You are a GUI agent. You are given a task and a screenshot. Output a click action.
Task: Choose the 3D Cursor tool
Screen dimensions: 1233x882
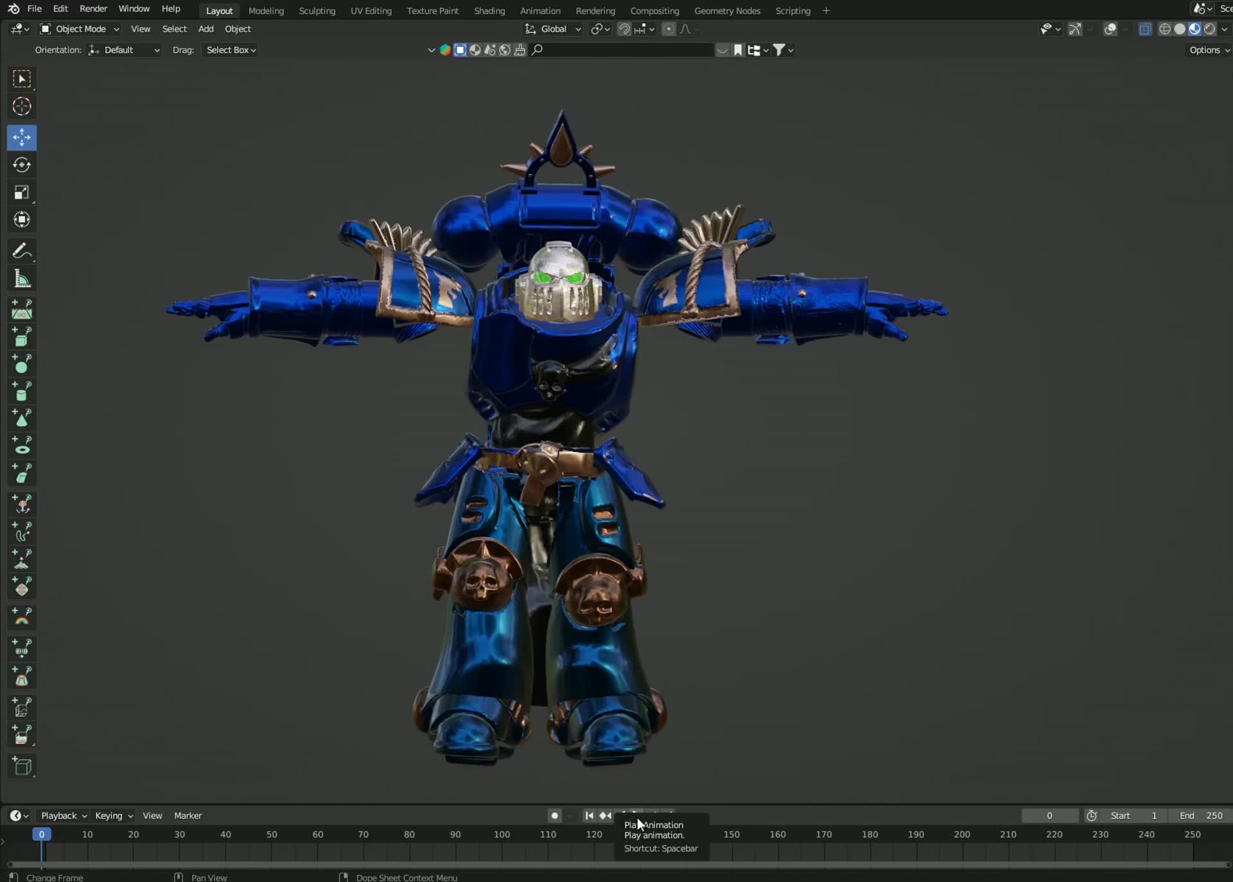click(x=21, y=107)
